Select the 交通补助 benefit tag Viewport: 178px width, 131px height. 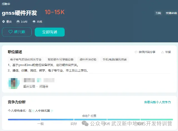point(171,13)
